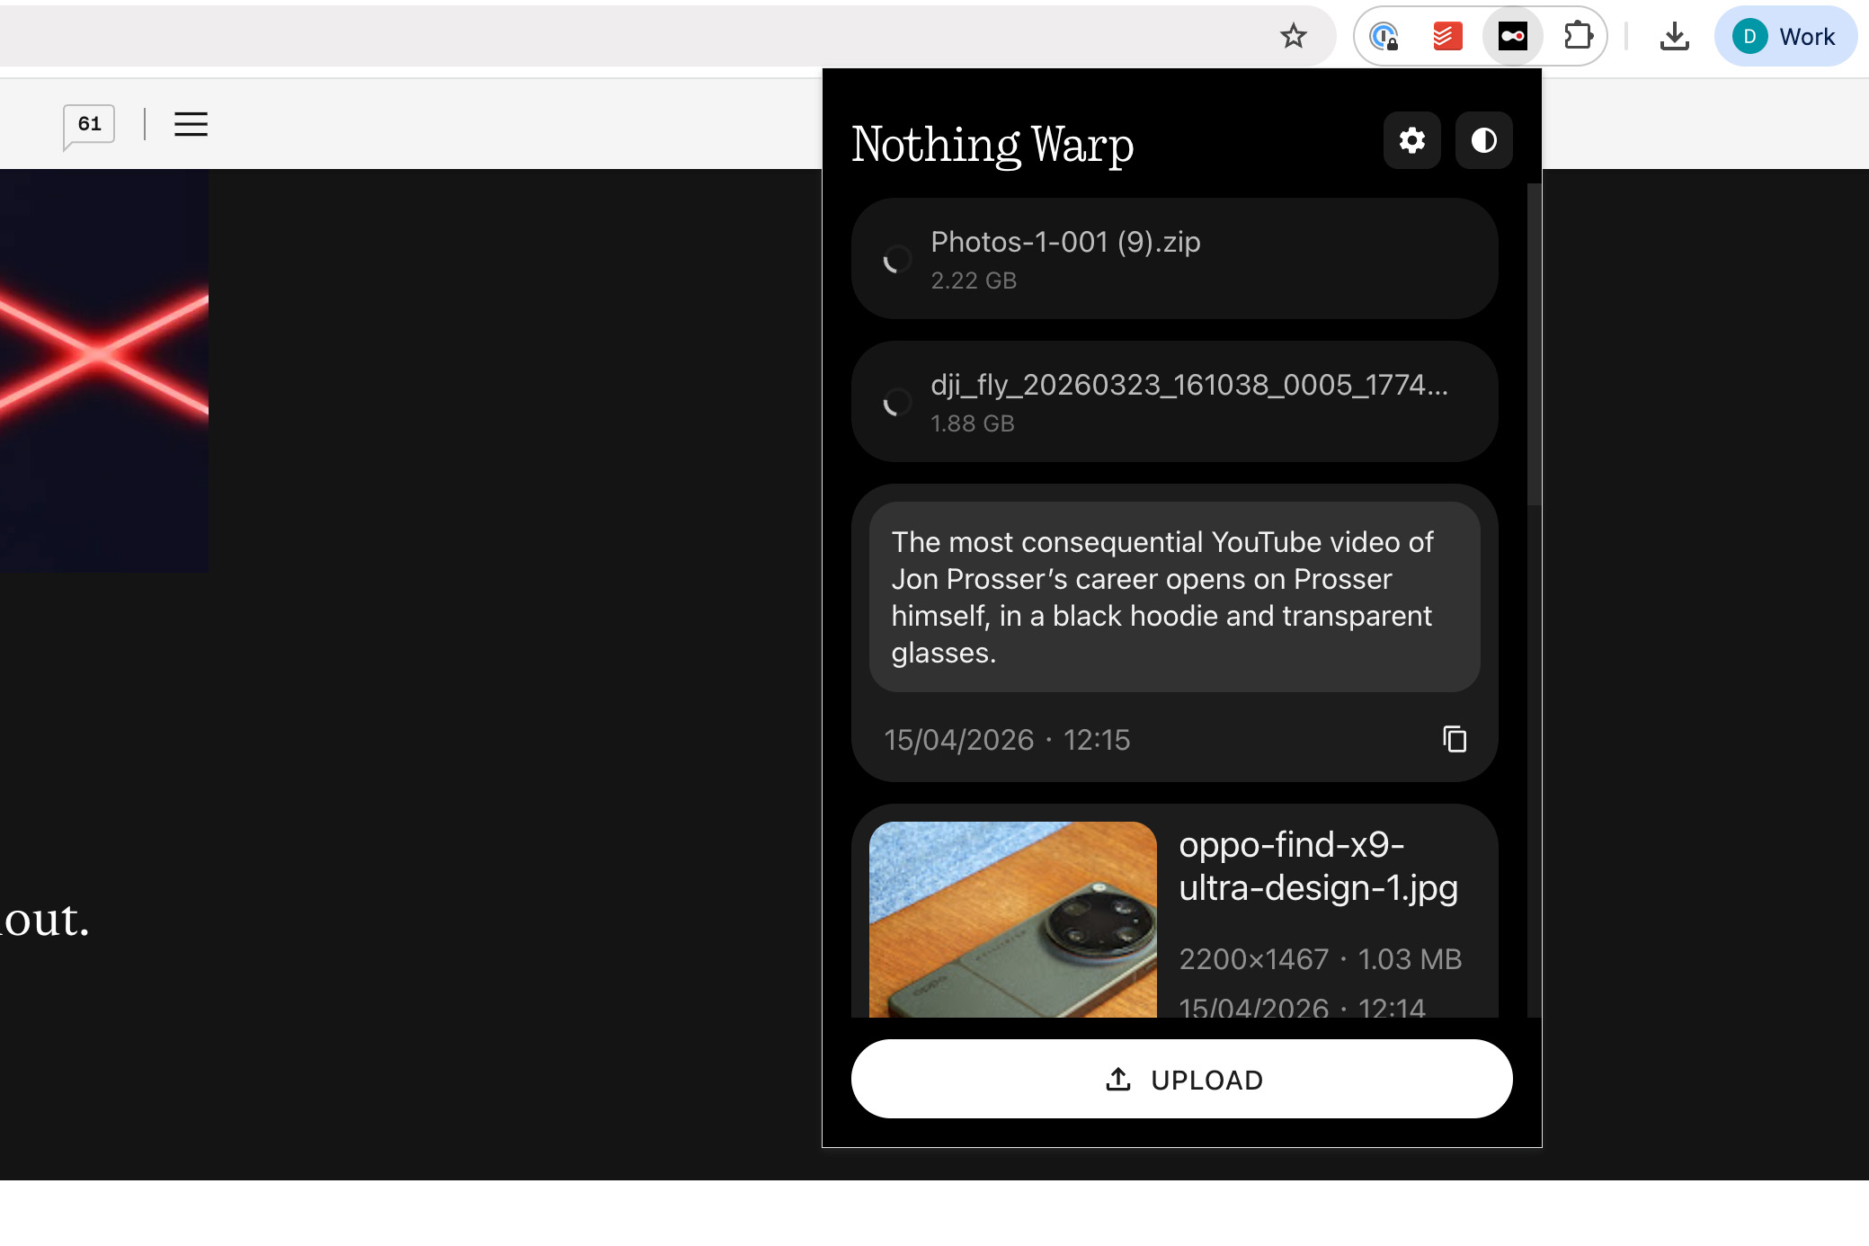Screen dimensions: 1869x1246
Task: Open the 1Password extension icon
Action: [1382, 36]
